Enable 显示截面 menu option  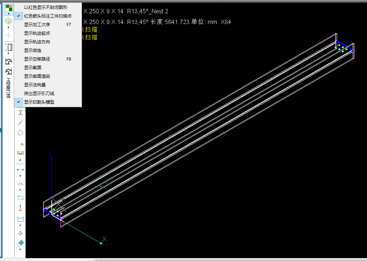48,67
